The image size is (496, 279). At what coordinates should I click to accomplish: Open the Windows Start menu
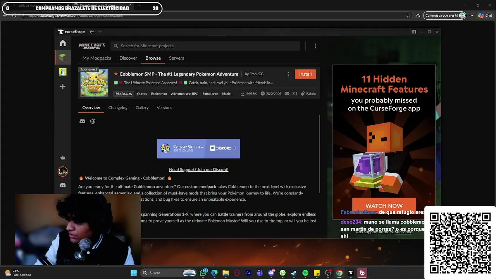coord(134,273)
